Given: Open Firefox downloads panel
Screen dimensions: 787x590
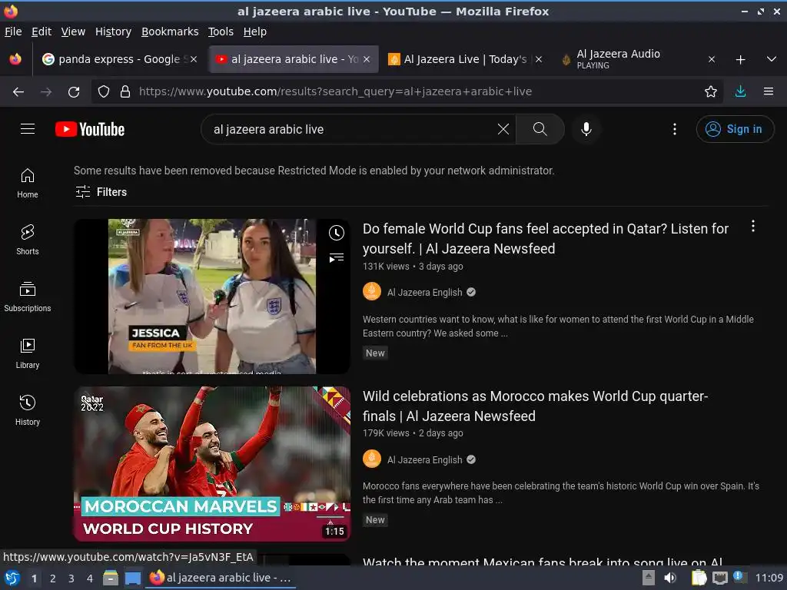Looking at the screenshot, I should coord(740,91).
